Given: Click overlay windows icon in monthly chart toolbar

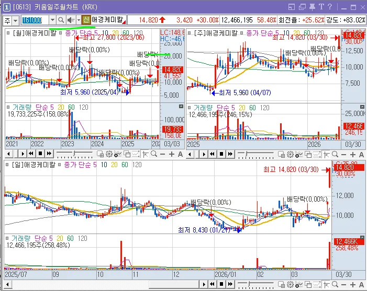Looking at the screenshot, I should (x=127, y=154).
